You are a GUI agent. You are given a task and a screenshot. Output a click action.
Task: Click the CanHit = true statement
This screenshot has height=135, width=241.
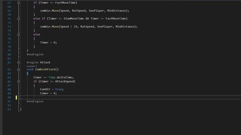tap(52, 89)
